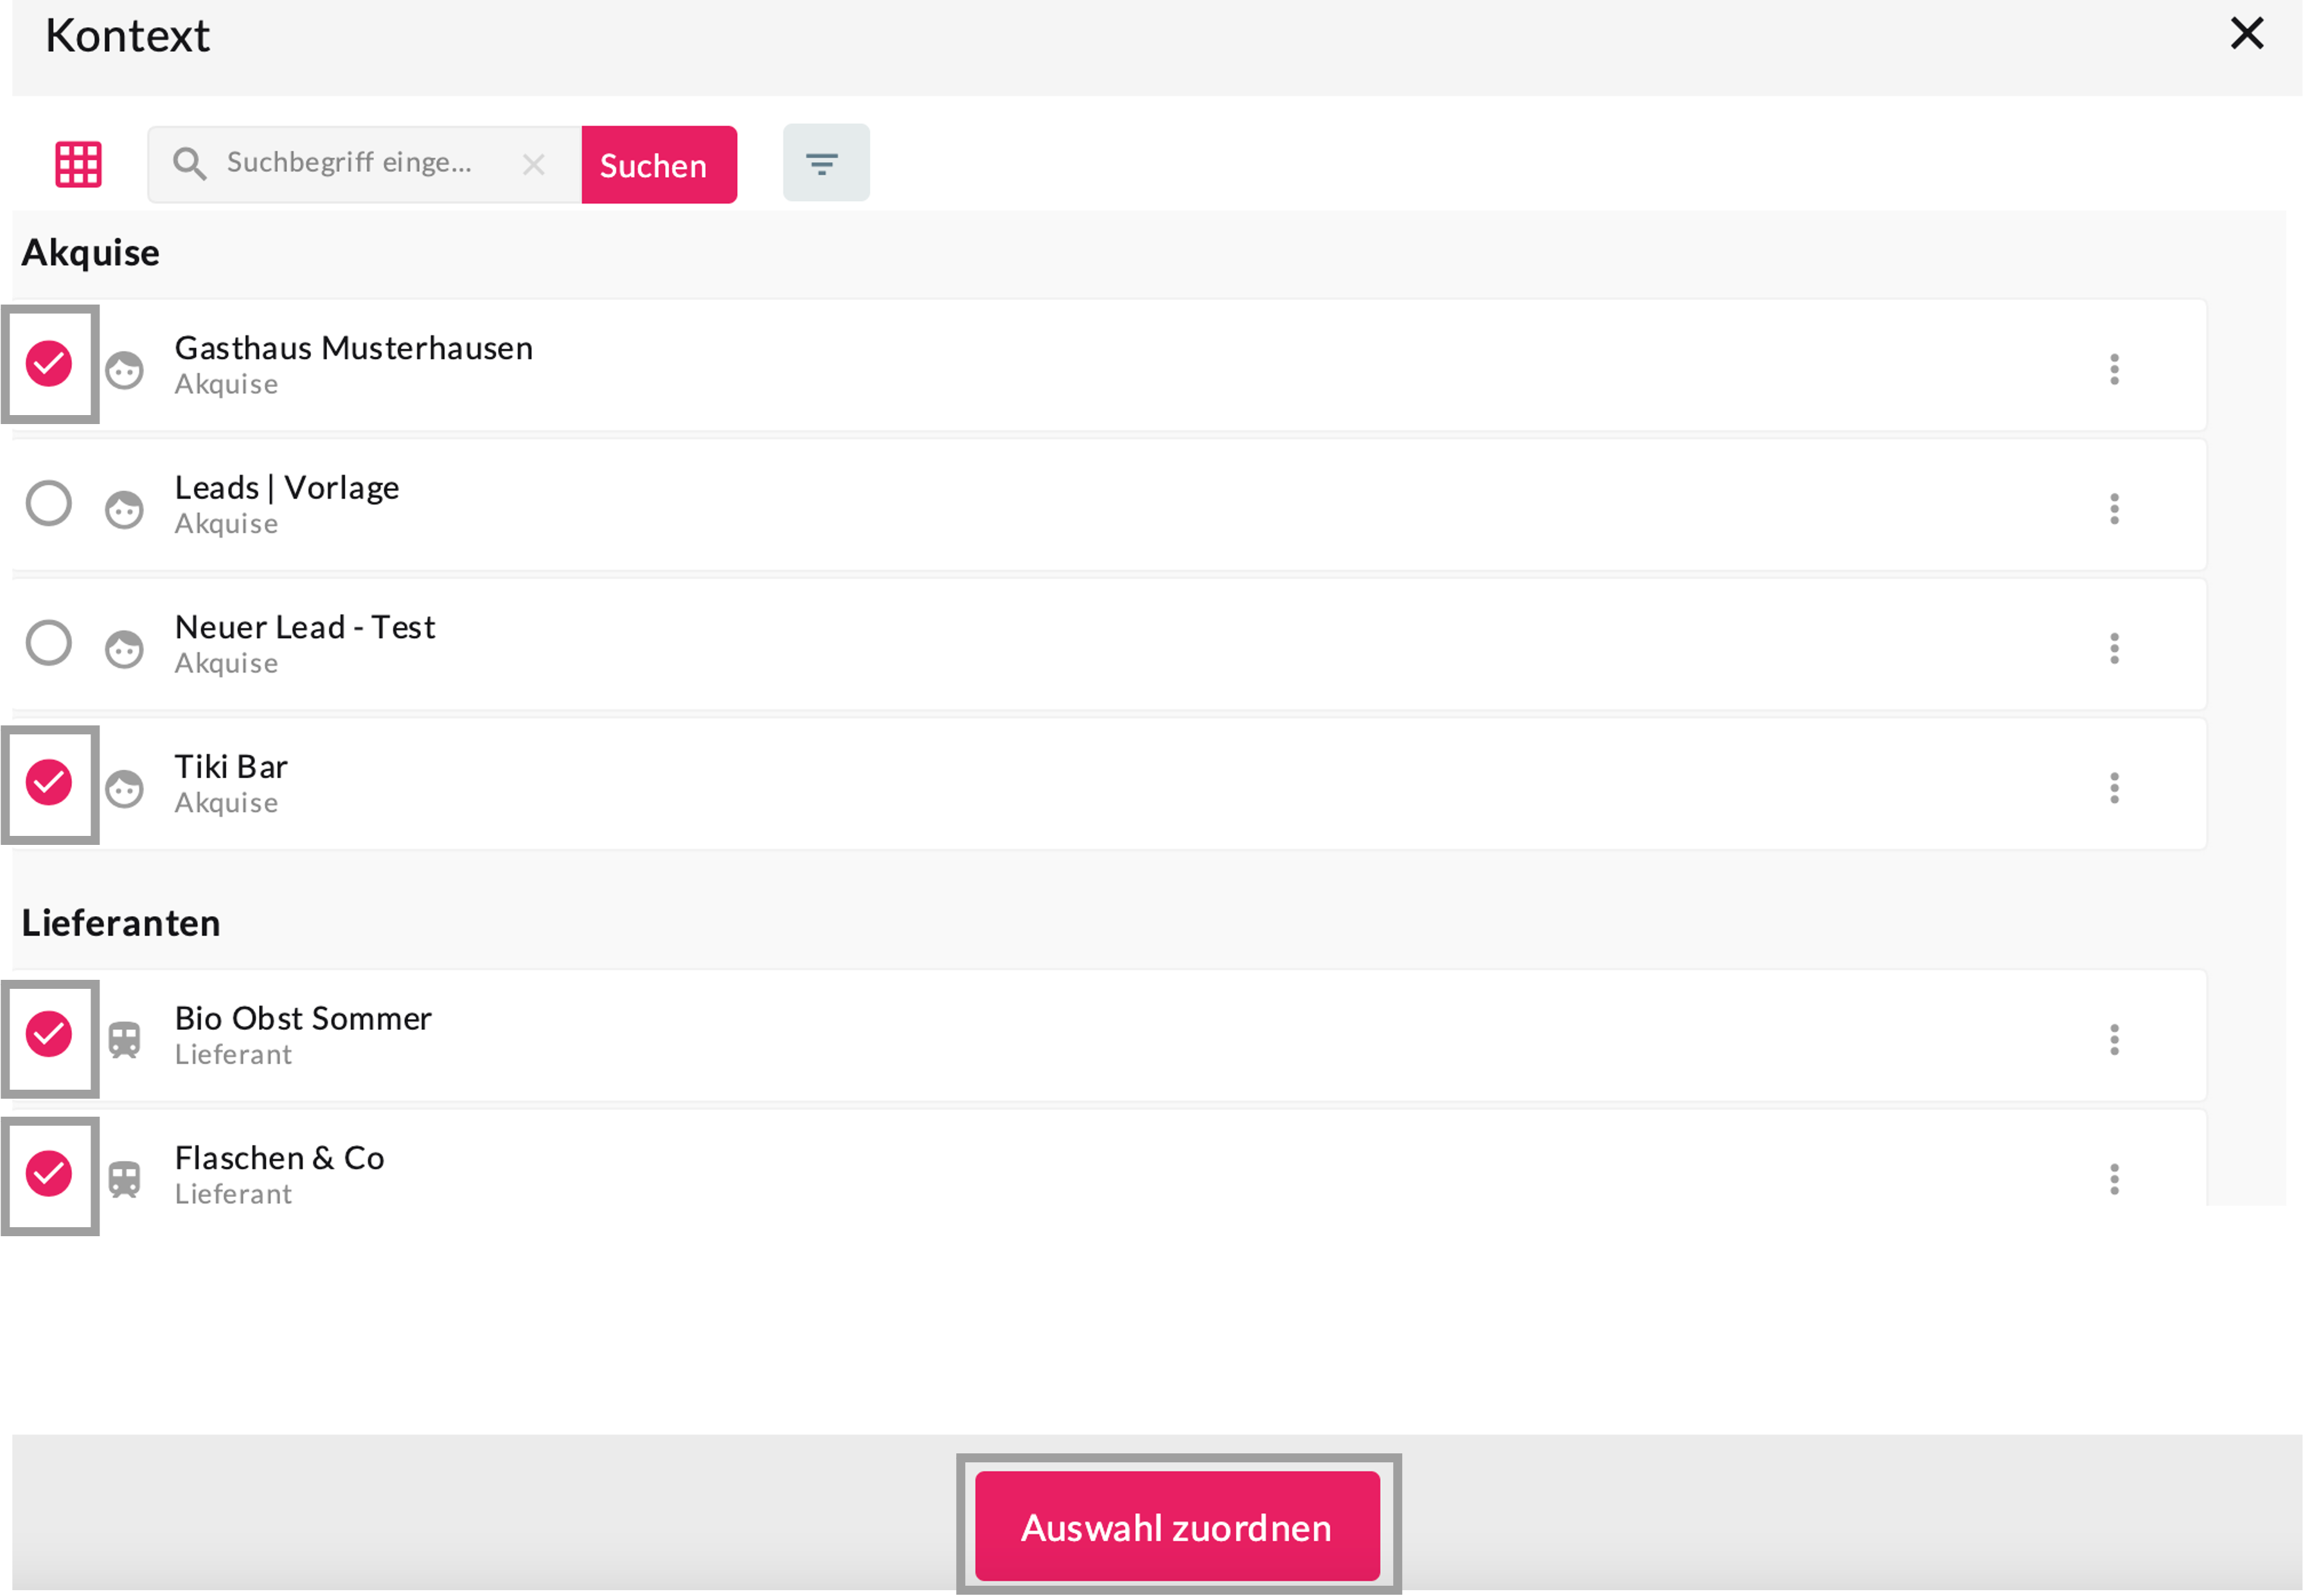
Task: Select the Leads | Vorlage entry
Action: click(x=49, y=503)
